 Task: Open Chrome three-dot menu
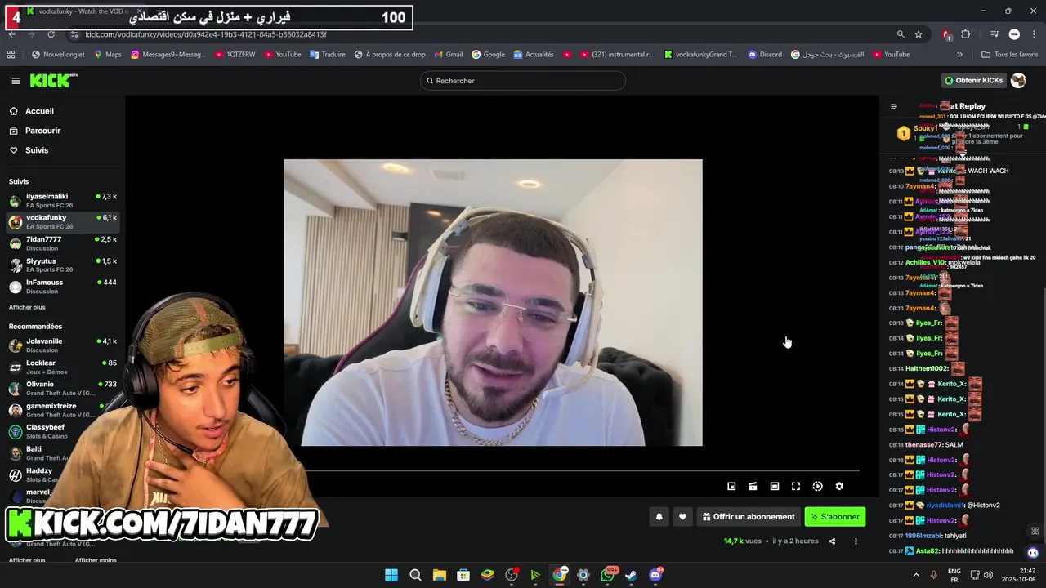(1034, 34)
